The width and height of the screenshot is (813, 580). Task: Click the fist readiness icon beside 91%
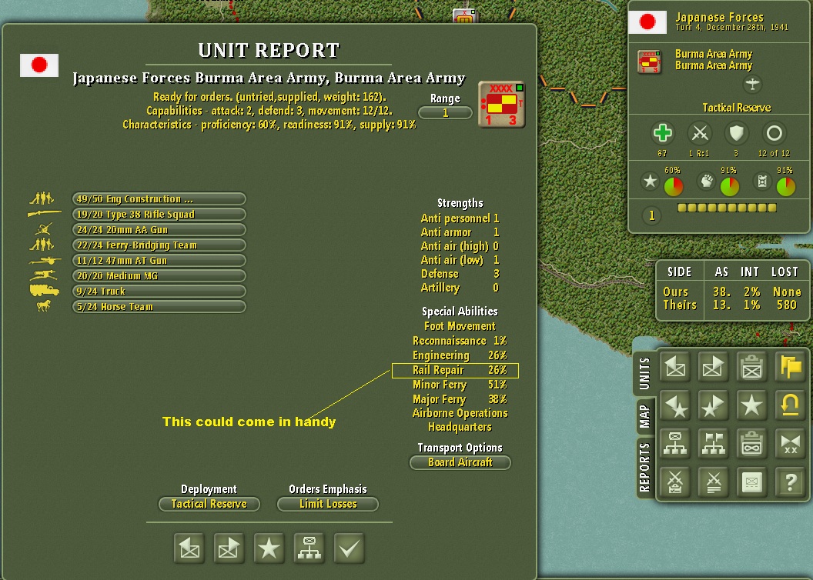coord(706,182)
